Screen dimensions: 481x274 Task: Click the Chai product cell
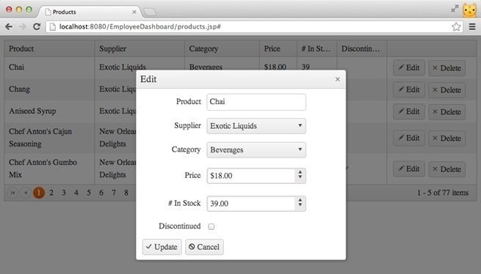[x=49, y=67]
